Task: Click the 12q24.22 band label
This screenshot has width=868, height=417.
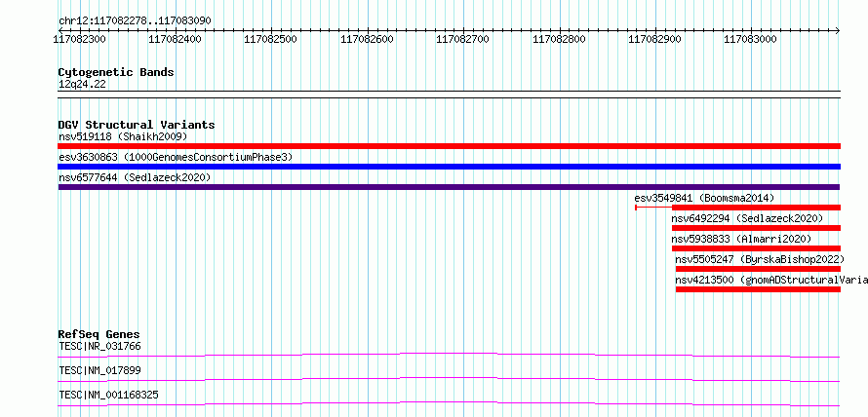Action: pos(82,84)
